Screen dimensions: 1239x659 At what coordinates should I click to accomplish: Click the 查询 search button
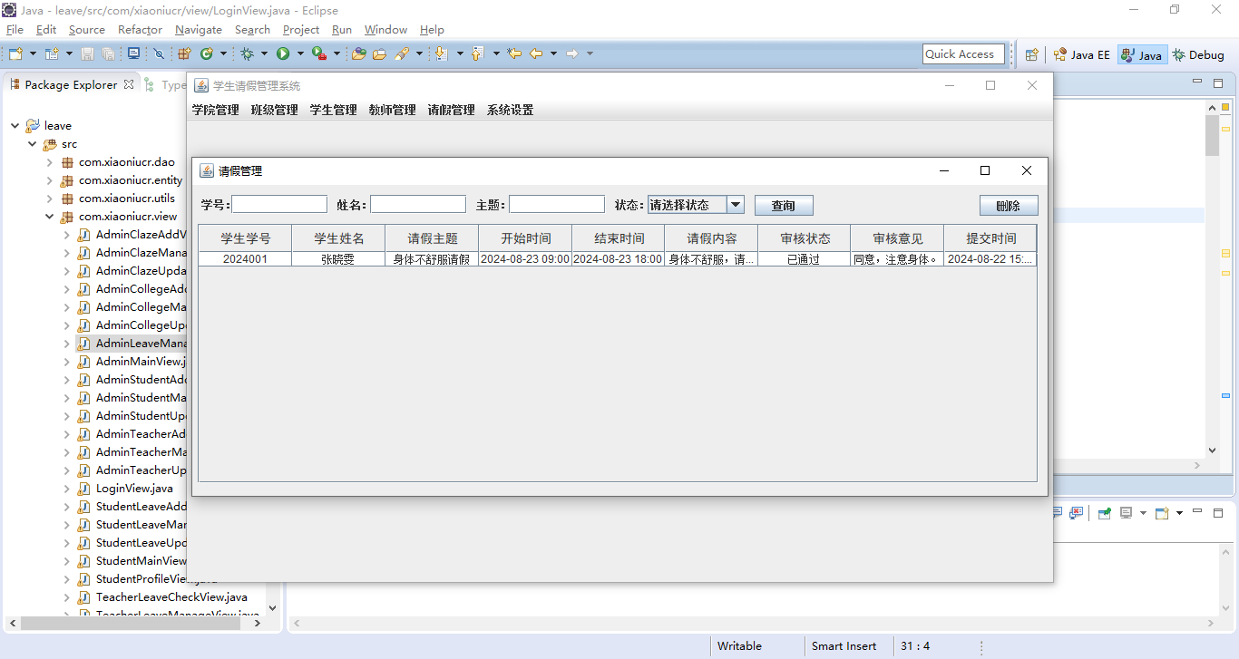coord(784,206)
